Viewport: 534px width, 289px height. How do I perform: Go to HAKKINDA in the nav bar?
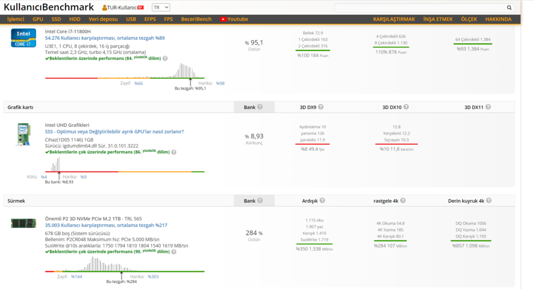coord(498,19)
